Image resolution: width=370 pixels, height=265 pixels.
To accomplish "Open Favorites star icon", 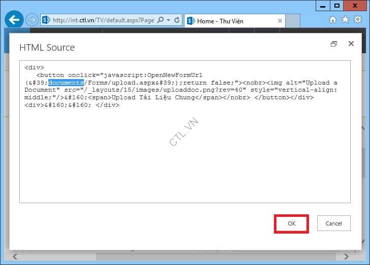I will [345, 20].
